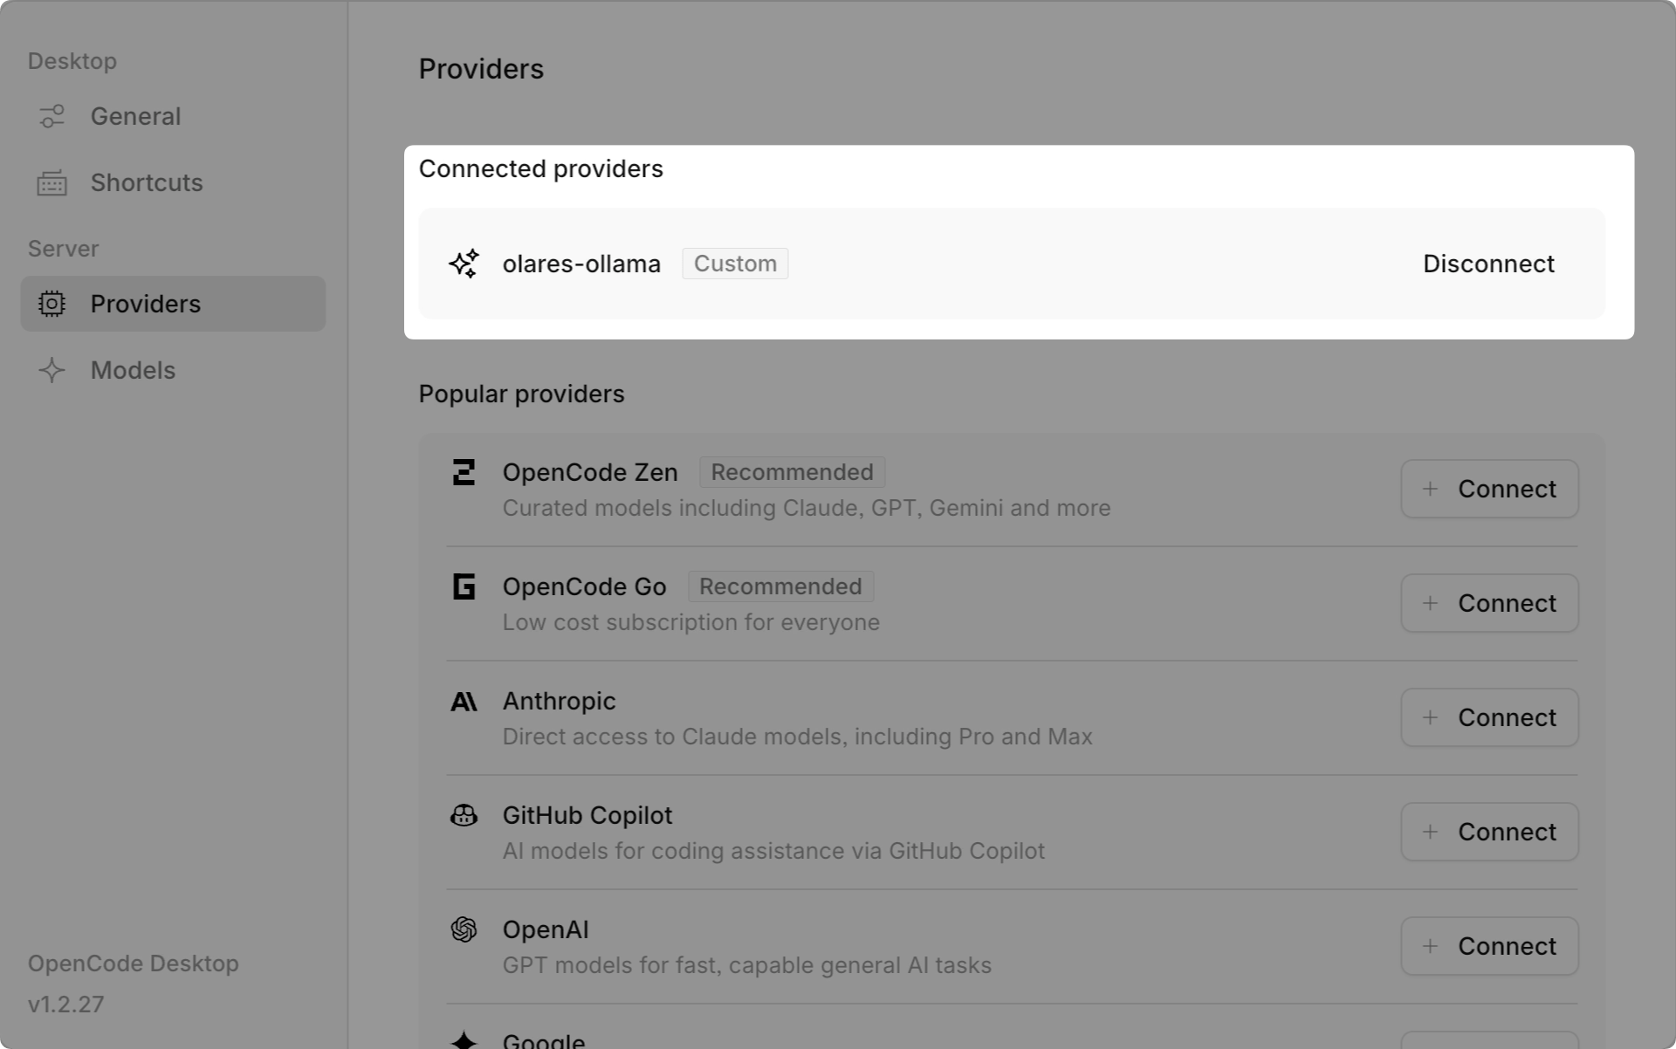Click the GitHub Copilot logo icon
The width and height of the screenshot is (1676, 1049).
(x=464, y=815)
